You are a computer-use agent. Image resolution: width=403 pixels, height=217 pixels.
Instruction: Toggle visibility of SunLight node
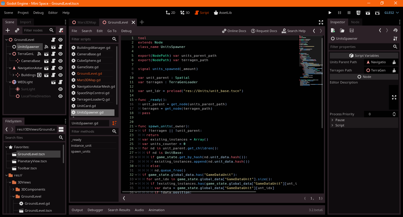(x=60, y=89)
